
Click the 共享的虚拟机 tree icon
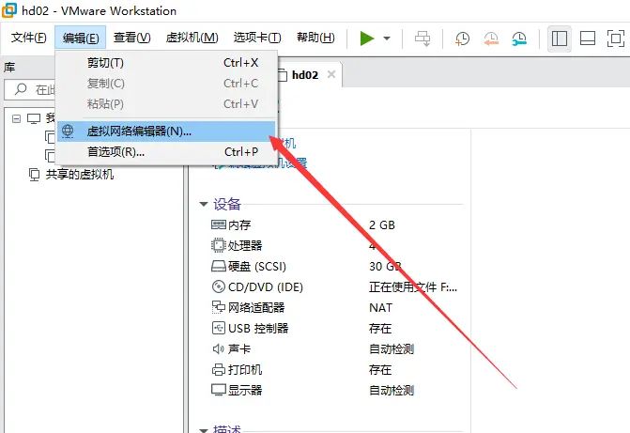click(34, 175)
